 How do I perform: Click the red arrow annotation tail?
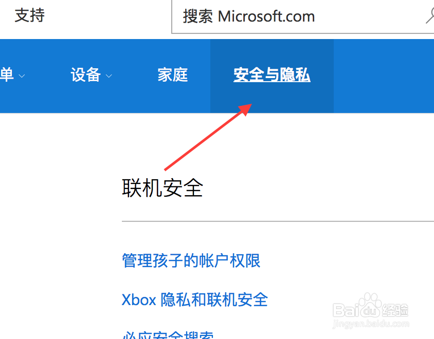coord(166,169)
